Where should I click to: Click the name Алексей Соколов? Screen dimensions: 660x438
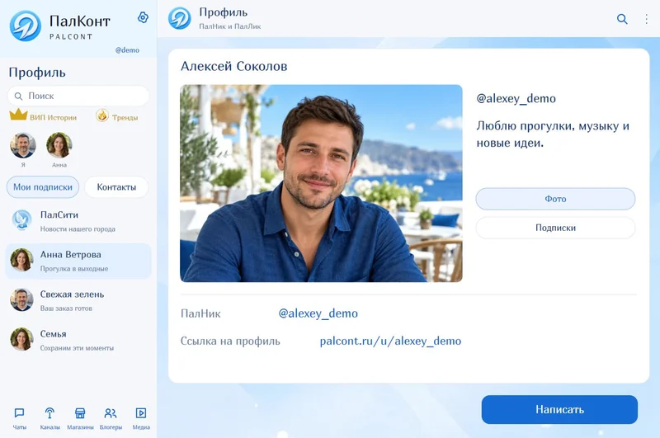click(234, 66)
